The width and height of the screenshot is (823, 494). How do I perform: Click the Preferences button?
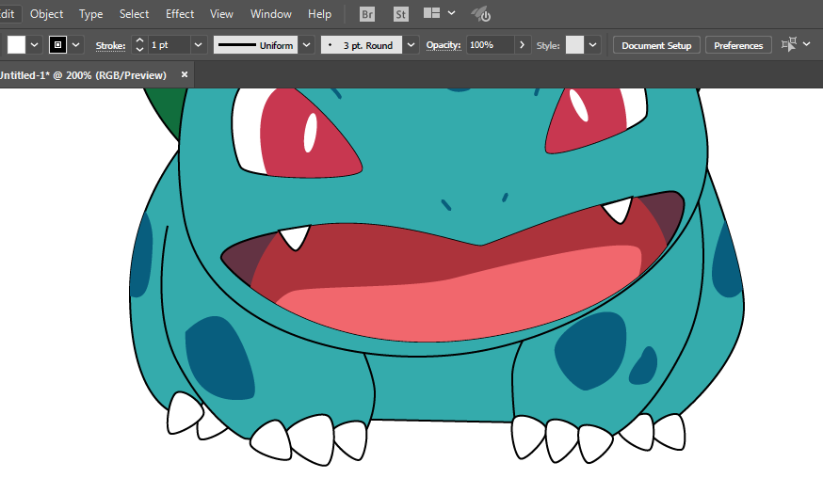(x=738, y=45)
